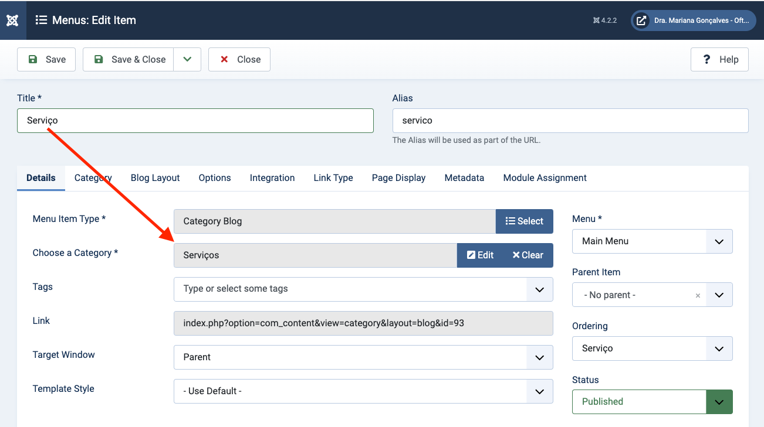
Task: Go to the Module Assignment tab
Action: point(545,177)
